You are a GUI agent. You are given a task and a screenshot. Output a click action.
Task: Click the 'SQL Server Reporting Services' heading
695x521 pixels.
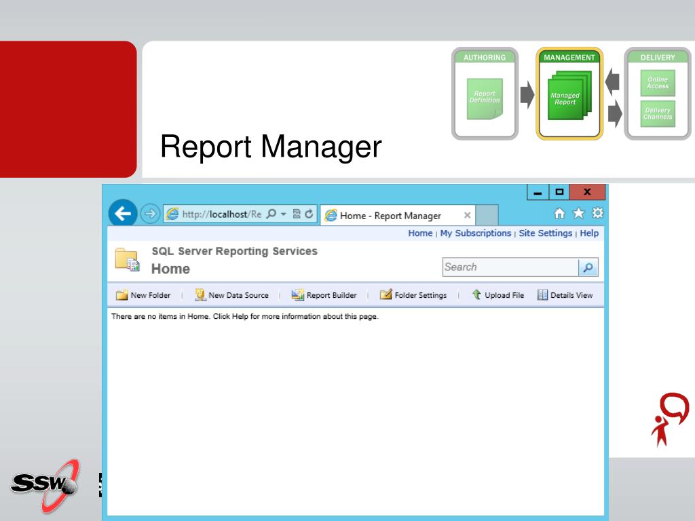coord(234,251)
